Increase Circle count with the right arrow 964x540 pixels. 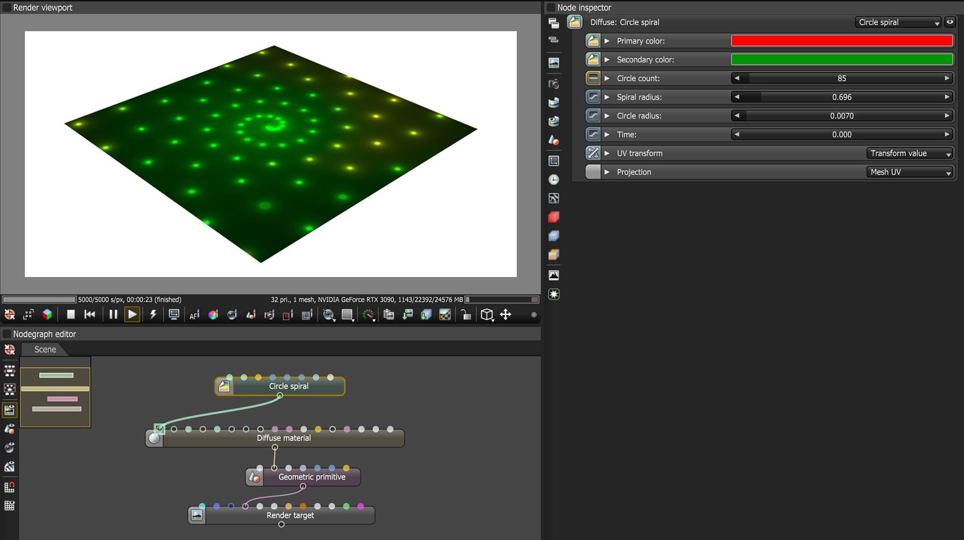(947, 78)
